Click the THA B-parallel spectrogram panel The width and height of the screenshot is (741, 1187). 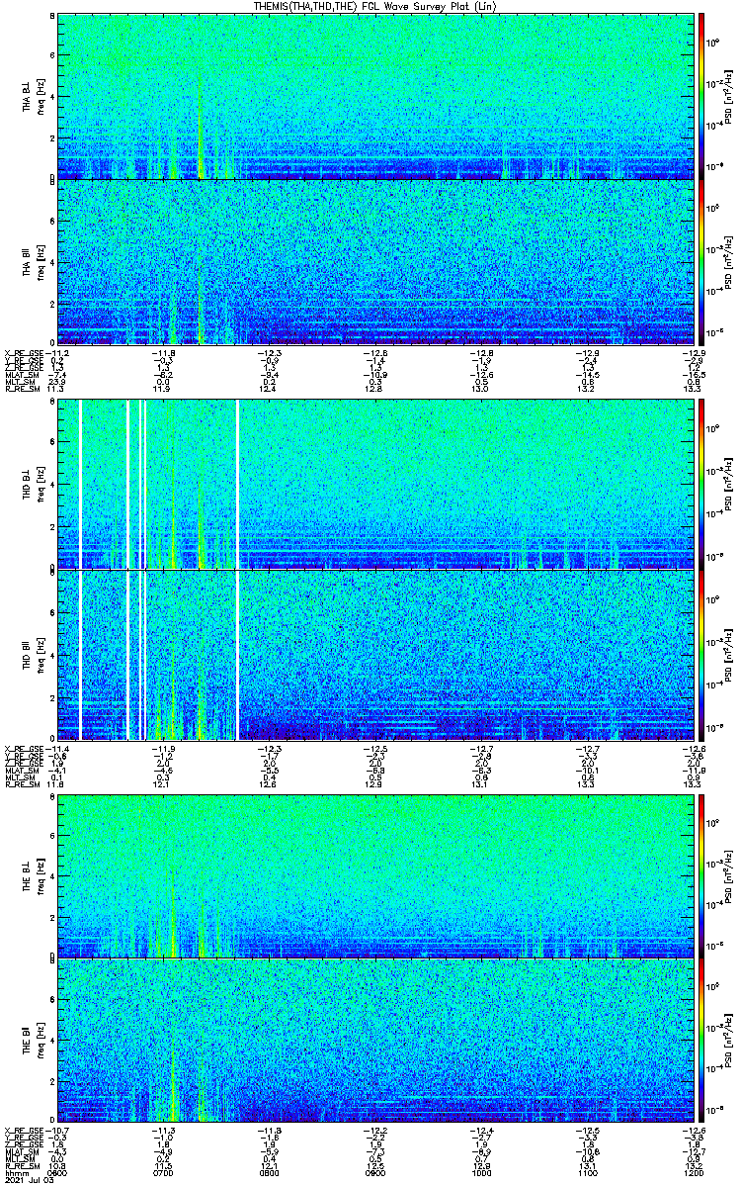[375, 262]
